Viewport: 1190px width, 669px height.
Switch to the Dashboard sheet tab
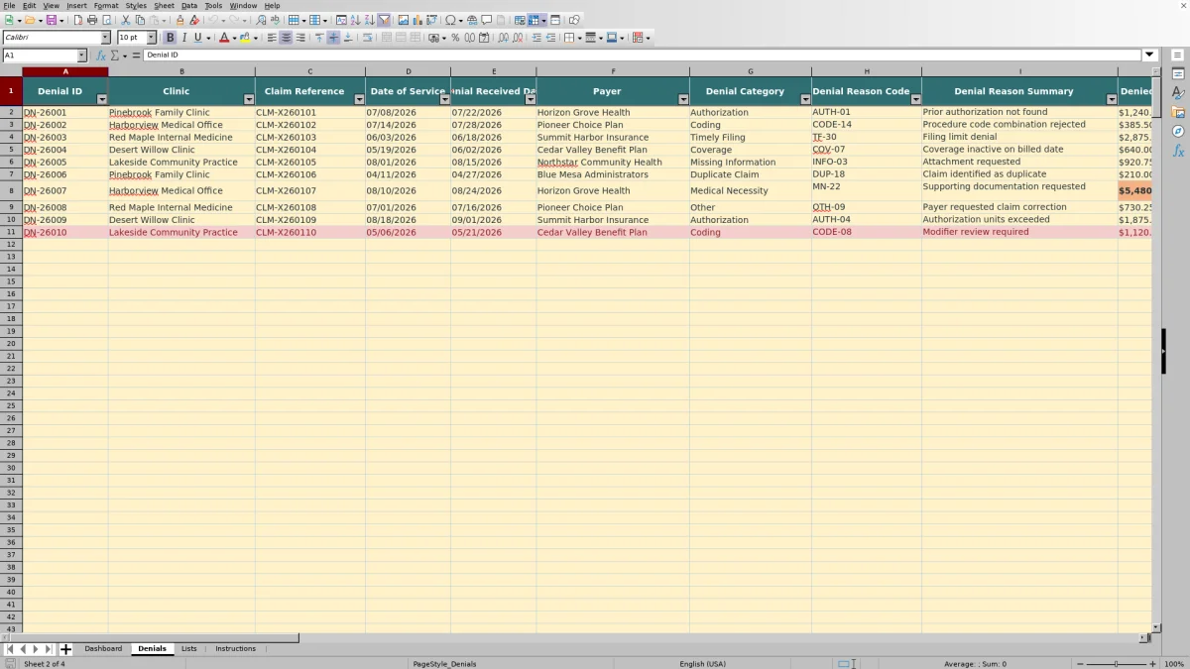click(x=103, y=649)
